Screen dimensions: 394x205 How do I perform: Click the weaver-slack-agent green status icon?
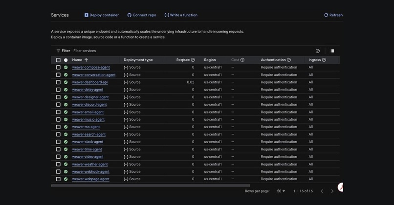pyautogui.click(x=66, y=142)
